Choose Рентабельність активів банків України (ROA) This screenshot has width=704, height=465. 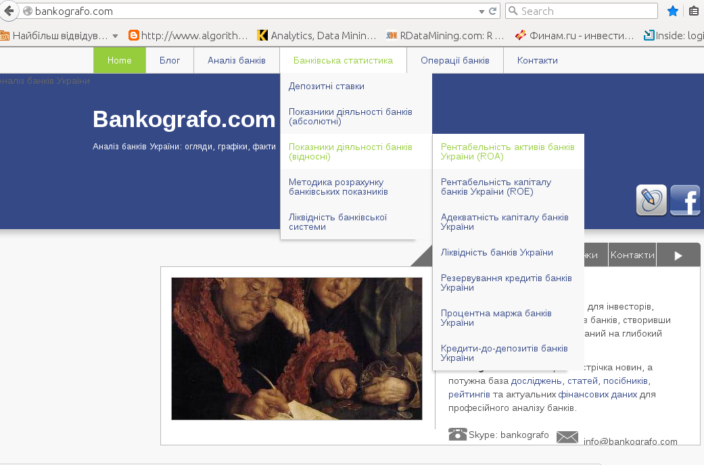click(x=507, y=151)
